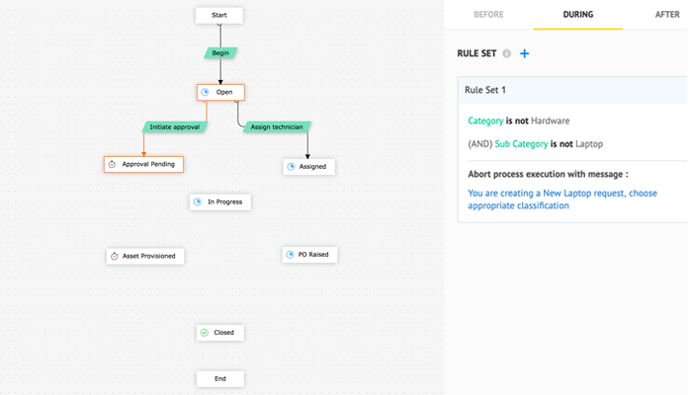This screenshot has height=395, width=692.
Task: Select the Start node
Action: point(219,15)
